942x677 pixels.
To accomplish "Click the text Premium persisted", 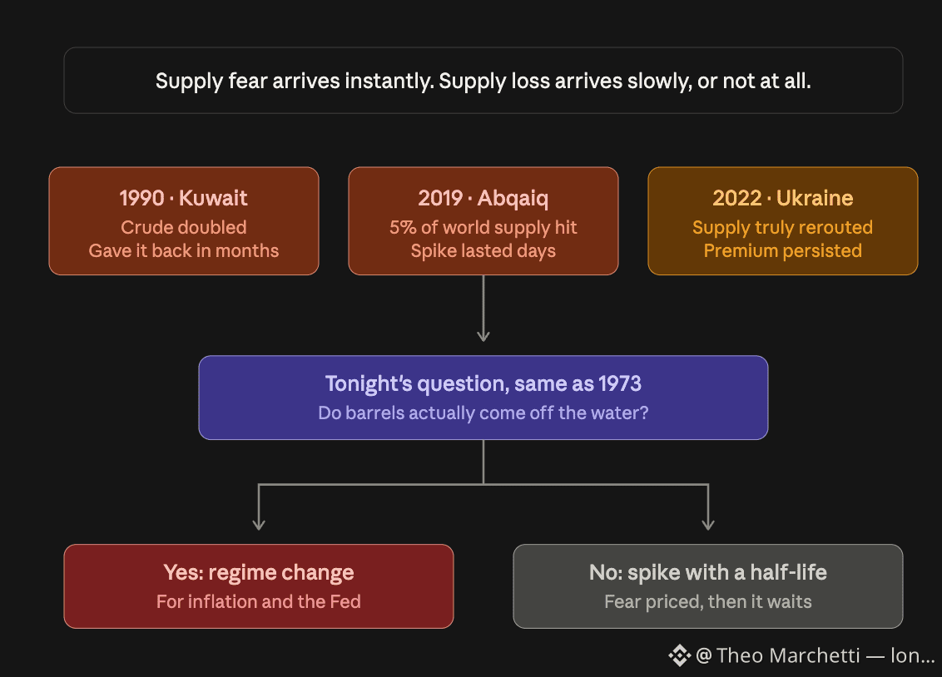I will tap(783, 251).
